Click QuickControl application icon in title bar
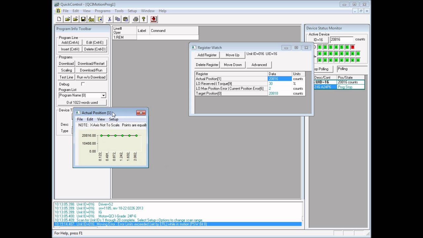Screen dimensions: 423x238 point(57,4)
